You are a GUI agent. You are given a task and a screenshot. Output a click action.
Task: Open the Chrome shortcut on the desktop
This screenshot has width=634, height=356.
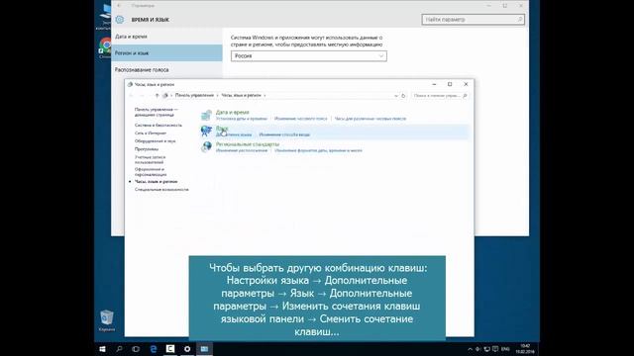105,48
